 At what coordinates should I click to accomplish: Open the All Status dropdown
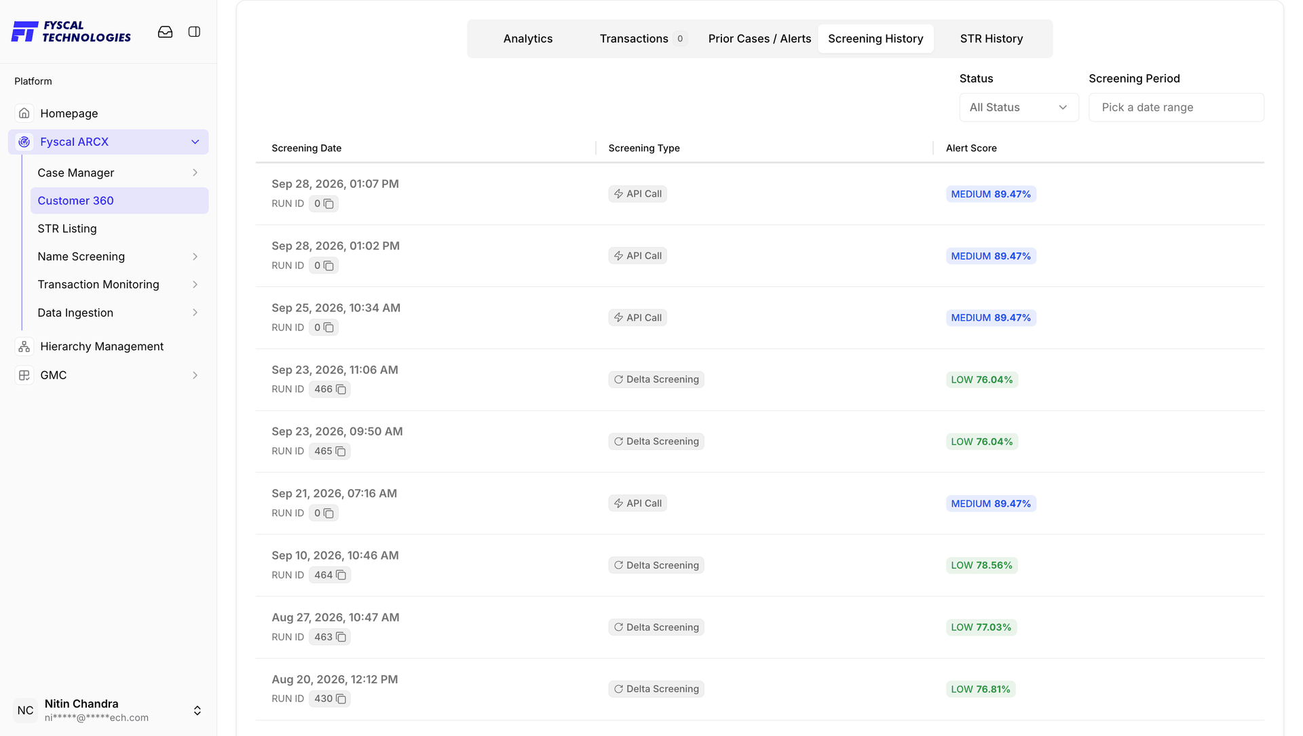pyautogui.click(x=1019, y=107)
